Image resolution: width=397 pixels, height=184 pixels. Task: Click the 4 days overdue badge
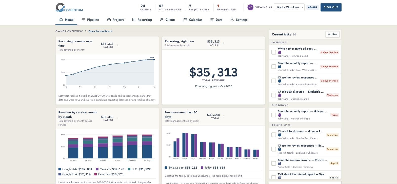coord(329,52)
